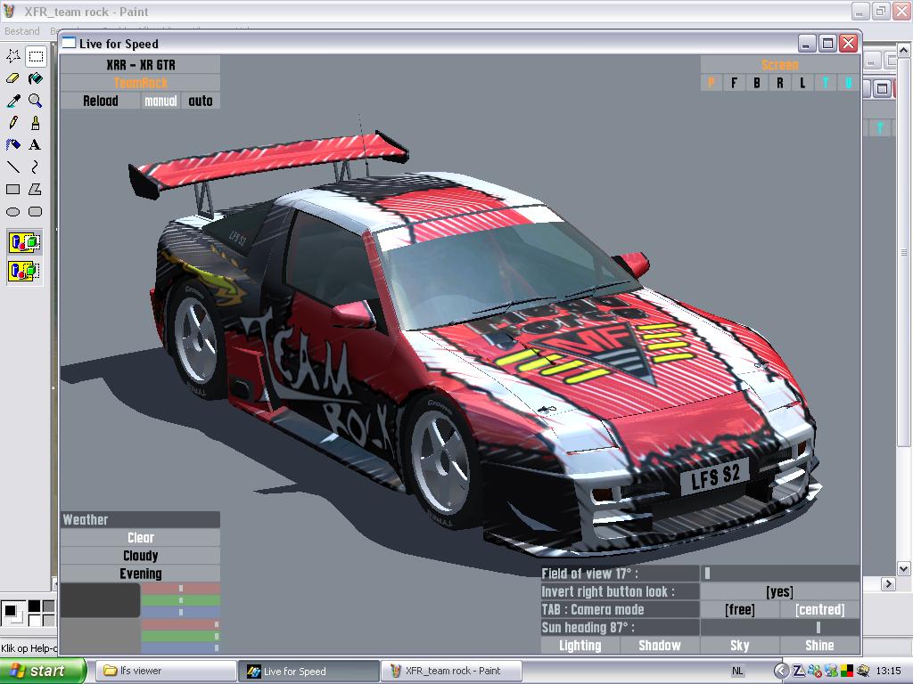Switch to the Sky tab

click(739, 645)
